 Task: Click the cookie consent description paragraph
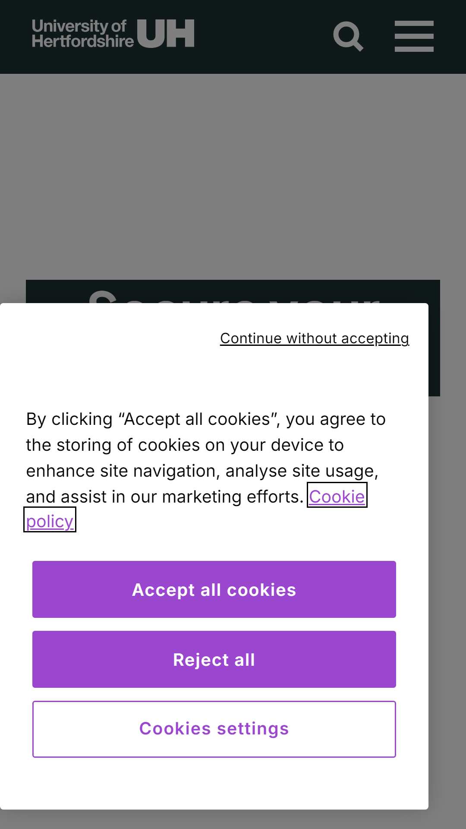203,470
